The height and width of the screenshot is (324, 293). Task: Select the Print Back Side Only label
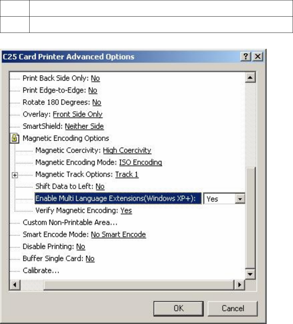click(56, 78)
